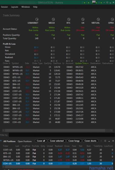Image resolution: width=115 pixels, height=170 pixels.
Task: Click the blue pin icon beside All Positions
Action: pos(1,141)
